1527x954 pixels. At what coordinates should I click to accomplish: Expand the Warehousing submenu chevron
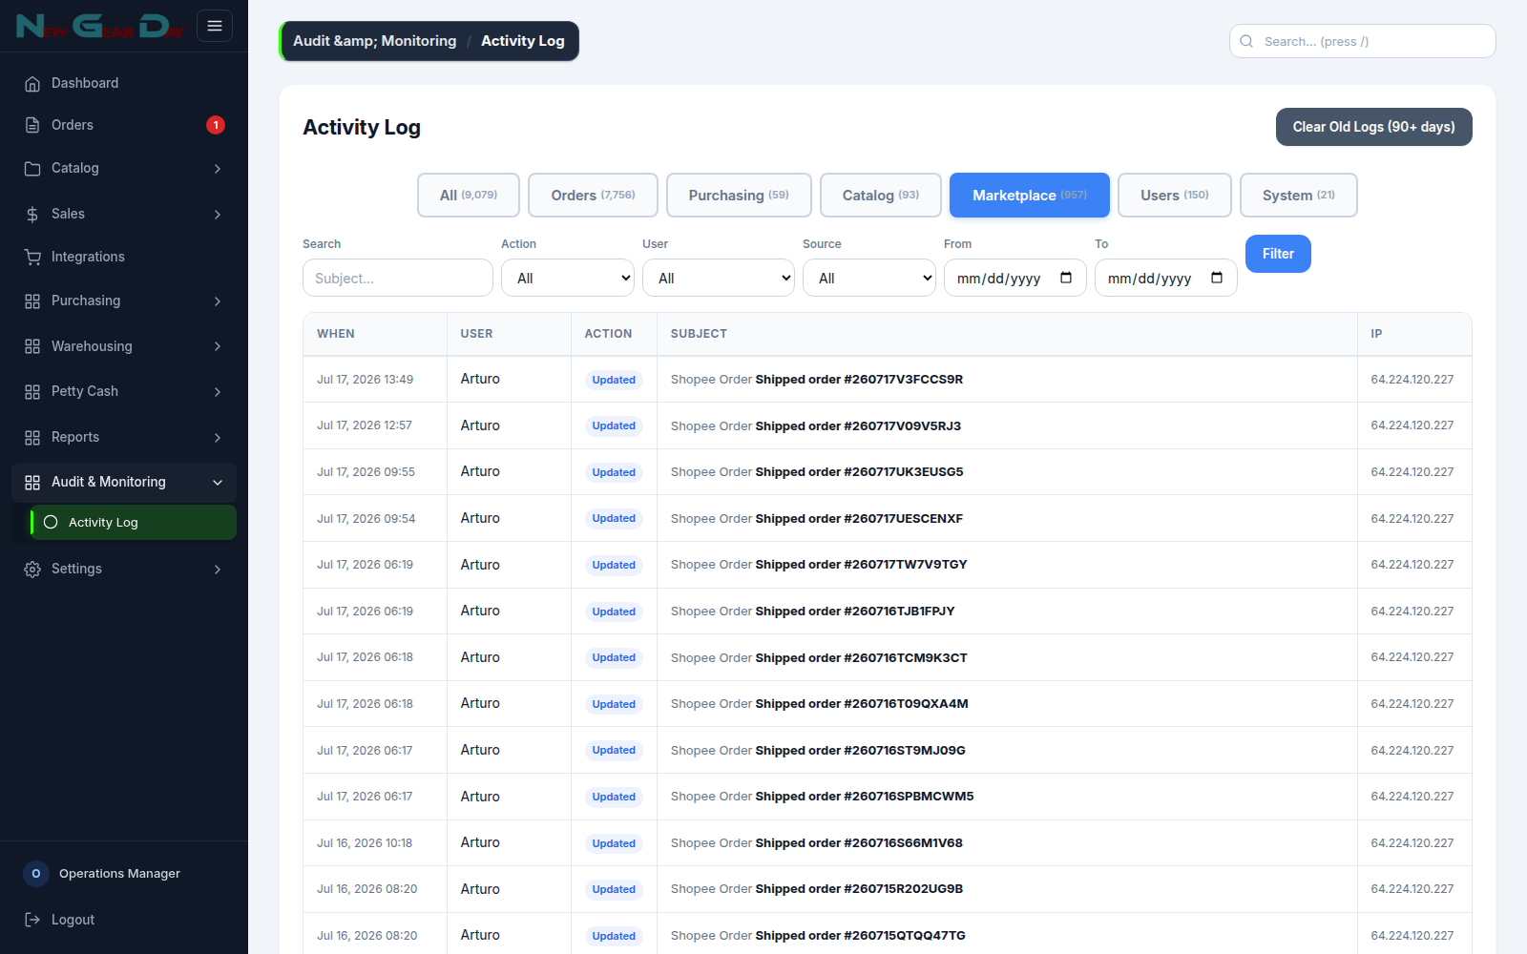tap(218, 346)
